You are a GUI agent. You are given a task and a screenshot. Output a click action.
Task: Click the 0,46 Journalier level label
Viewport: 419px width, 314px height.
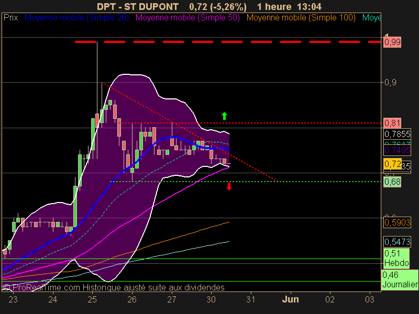point(400,279)
